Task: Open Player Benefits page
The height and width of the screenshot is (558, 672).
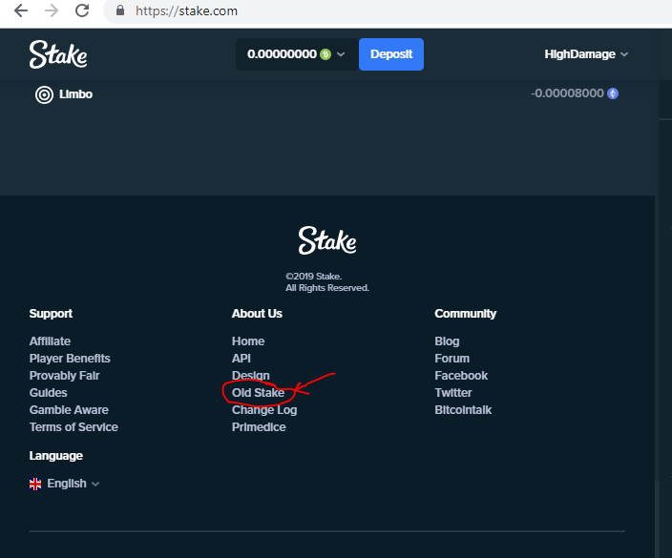Action: pos(70,359)
